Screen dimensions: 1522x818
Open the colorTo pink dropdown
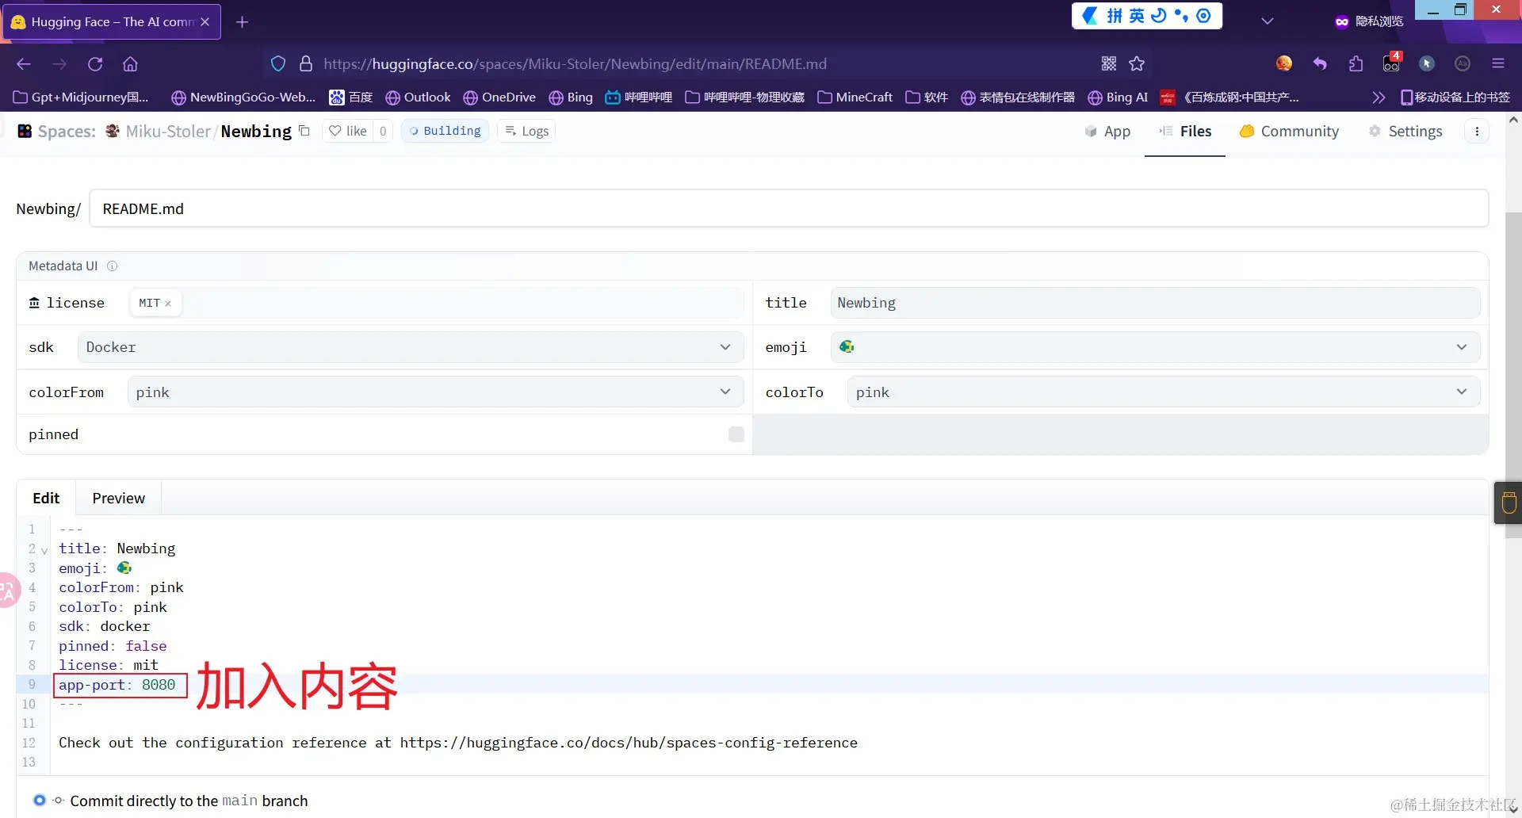[x=1164, y=392]
